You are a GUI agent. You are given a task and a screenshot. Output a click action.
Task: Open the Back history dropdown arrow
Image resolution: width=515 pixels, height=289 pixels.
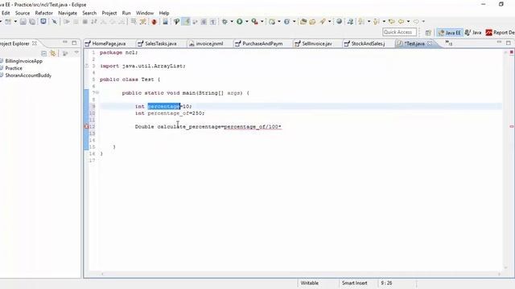click(x=408, y=22)
